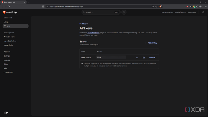Open MFA in the sidebar
The image size is (208, 117).
click(5, 68)
